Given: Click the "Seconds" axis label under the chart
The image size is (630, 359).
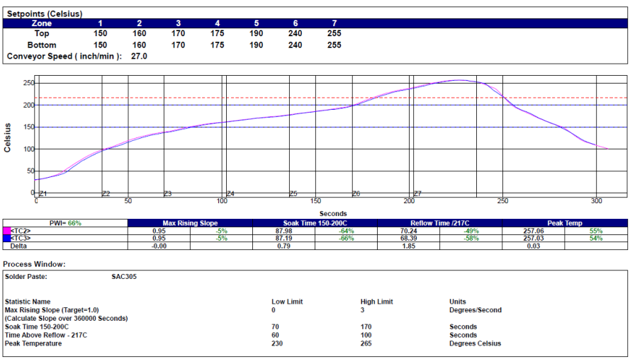Looking at the screenshot, I should [333, 214].
